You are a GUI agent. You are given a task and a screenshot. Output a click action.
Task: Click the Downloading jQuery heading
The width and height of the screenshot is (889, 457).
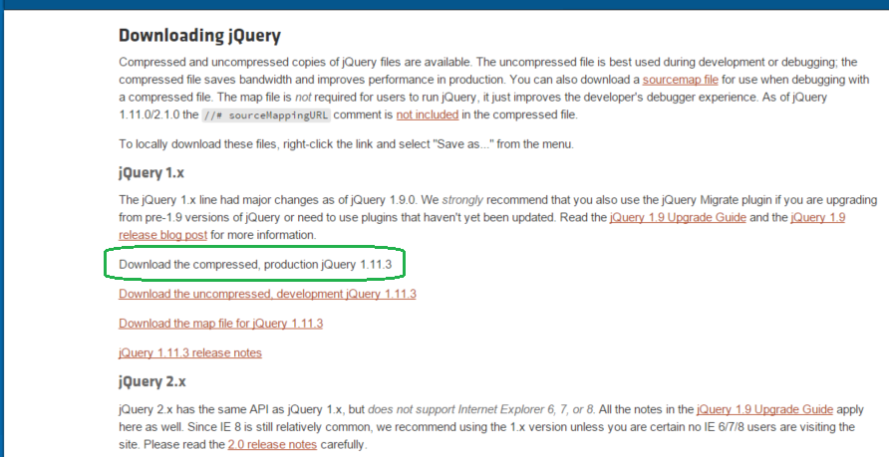tap(199, 36)
